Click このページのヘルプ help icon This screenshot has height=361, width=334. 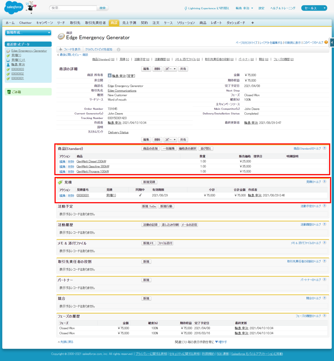(x=326, y=42)
